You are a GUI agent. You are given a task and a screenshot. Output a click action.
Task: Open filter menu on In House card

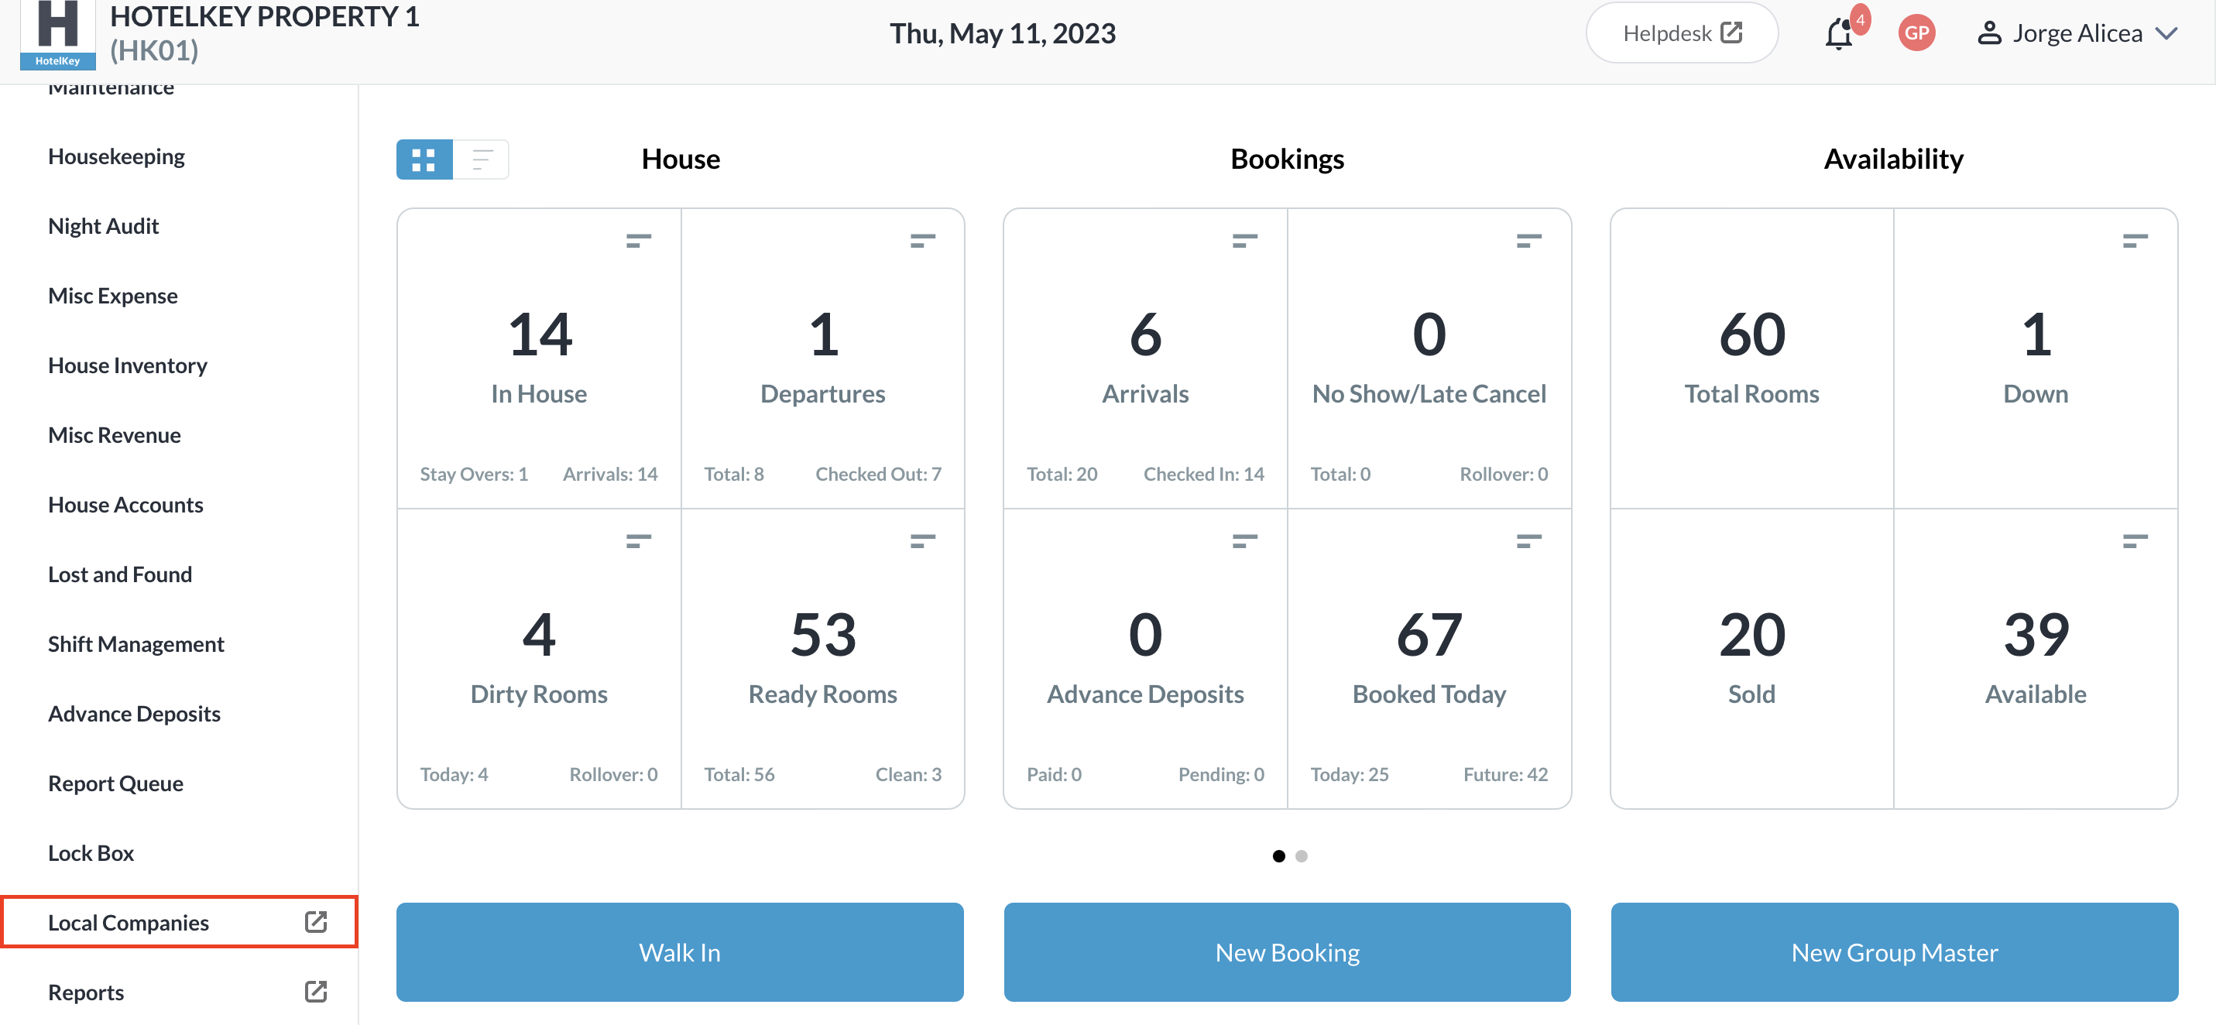tap(637, 240)
